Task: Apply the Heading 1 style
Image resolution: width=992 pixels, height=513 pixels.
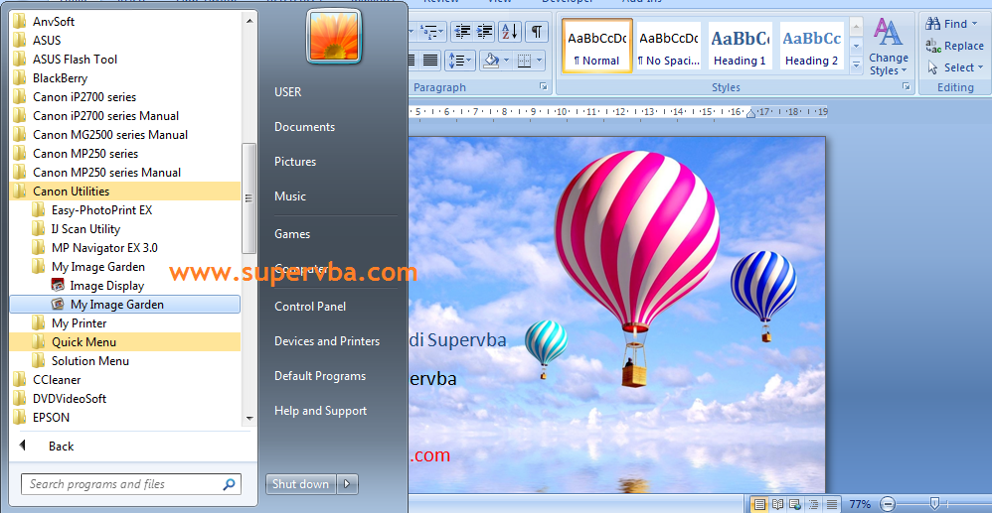Action: (741, 46)
